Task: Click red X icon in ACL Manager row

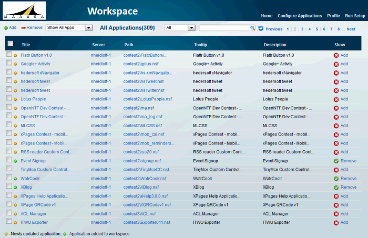Action: [336, 214]
